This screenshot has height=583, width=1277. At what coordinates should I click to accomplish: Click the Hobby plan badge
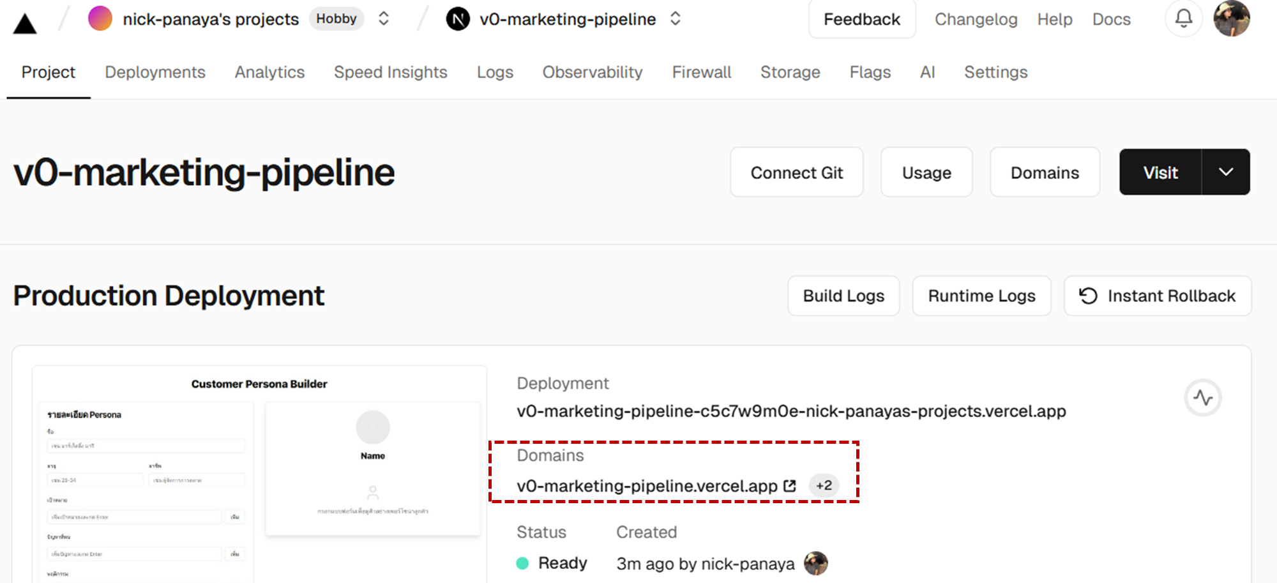tap(336, 19)
